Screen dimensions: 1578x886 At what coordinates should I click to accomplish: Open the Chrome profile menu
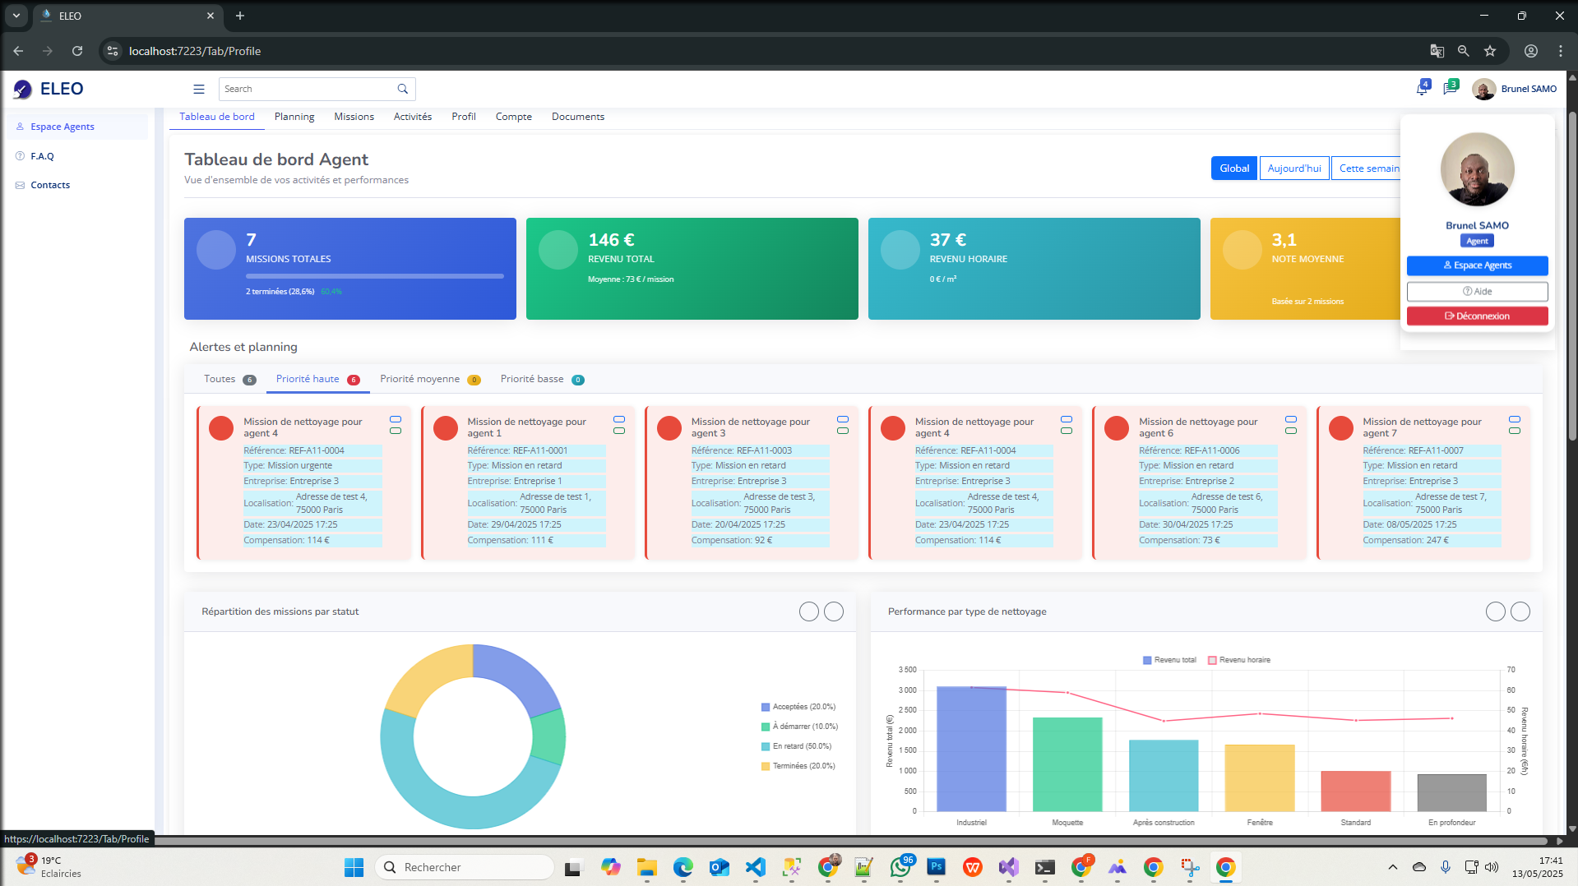[1530, 51]
